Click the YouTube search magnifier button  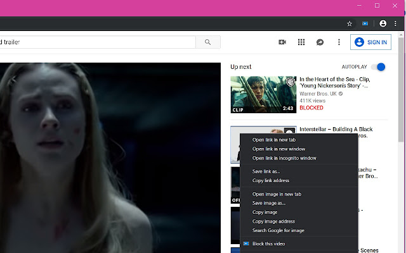click(x=207, y=42)
